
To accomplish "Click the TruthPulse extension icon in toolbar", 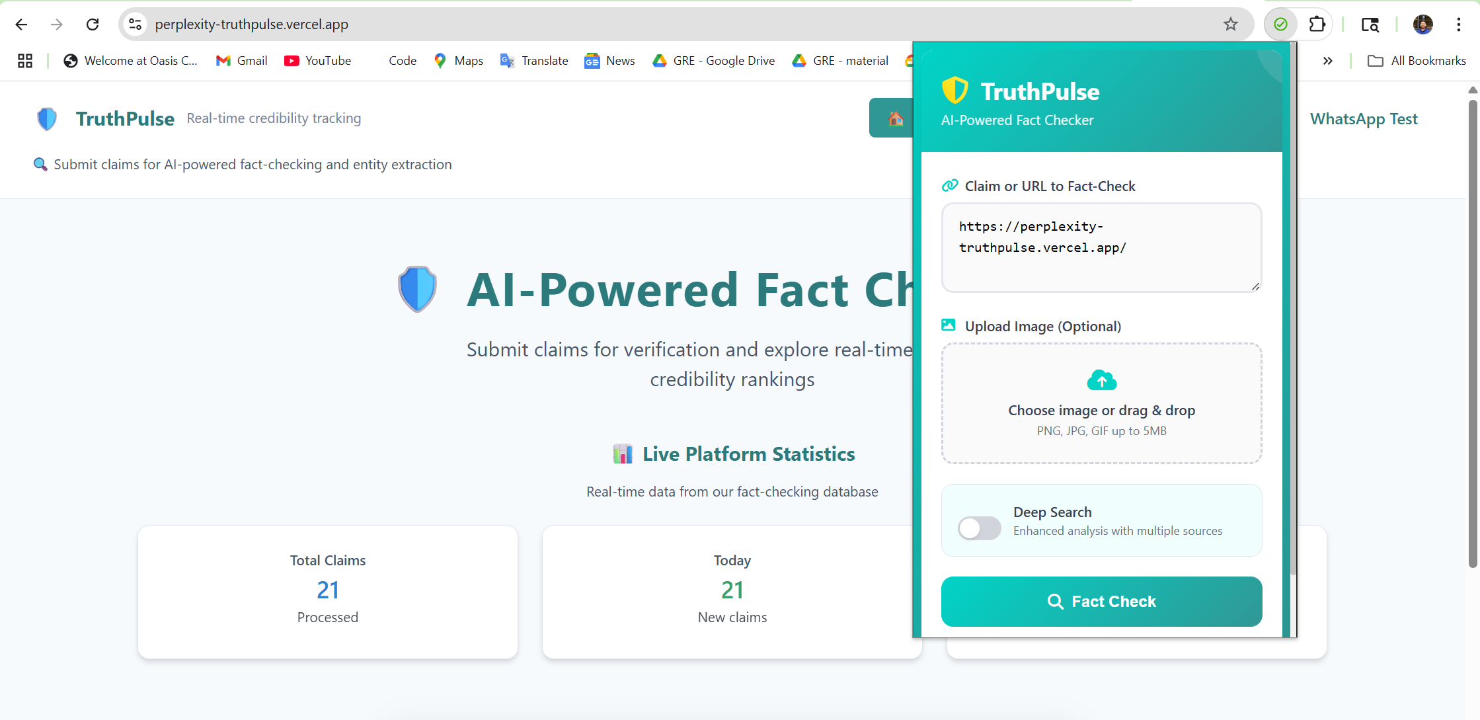I will (1280, 24).
